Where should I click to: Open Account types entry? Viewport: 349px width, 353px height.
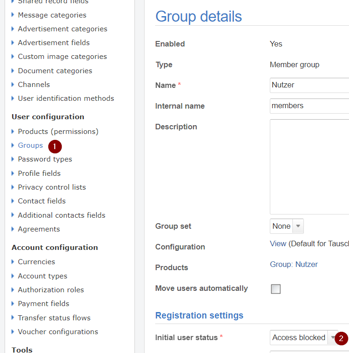42,276
